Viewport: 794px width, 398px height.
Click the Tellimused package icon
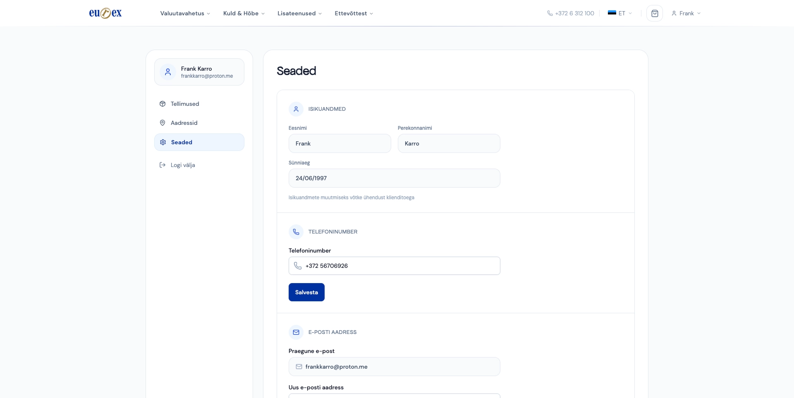[x=163, y=104]
